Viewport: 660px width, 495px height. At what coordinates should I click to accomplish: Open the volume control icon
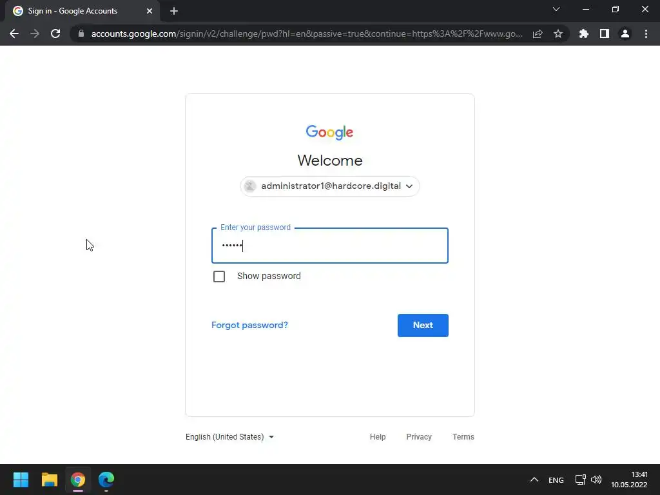pos(596,480)
